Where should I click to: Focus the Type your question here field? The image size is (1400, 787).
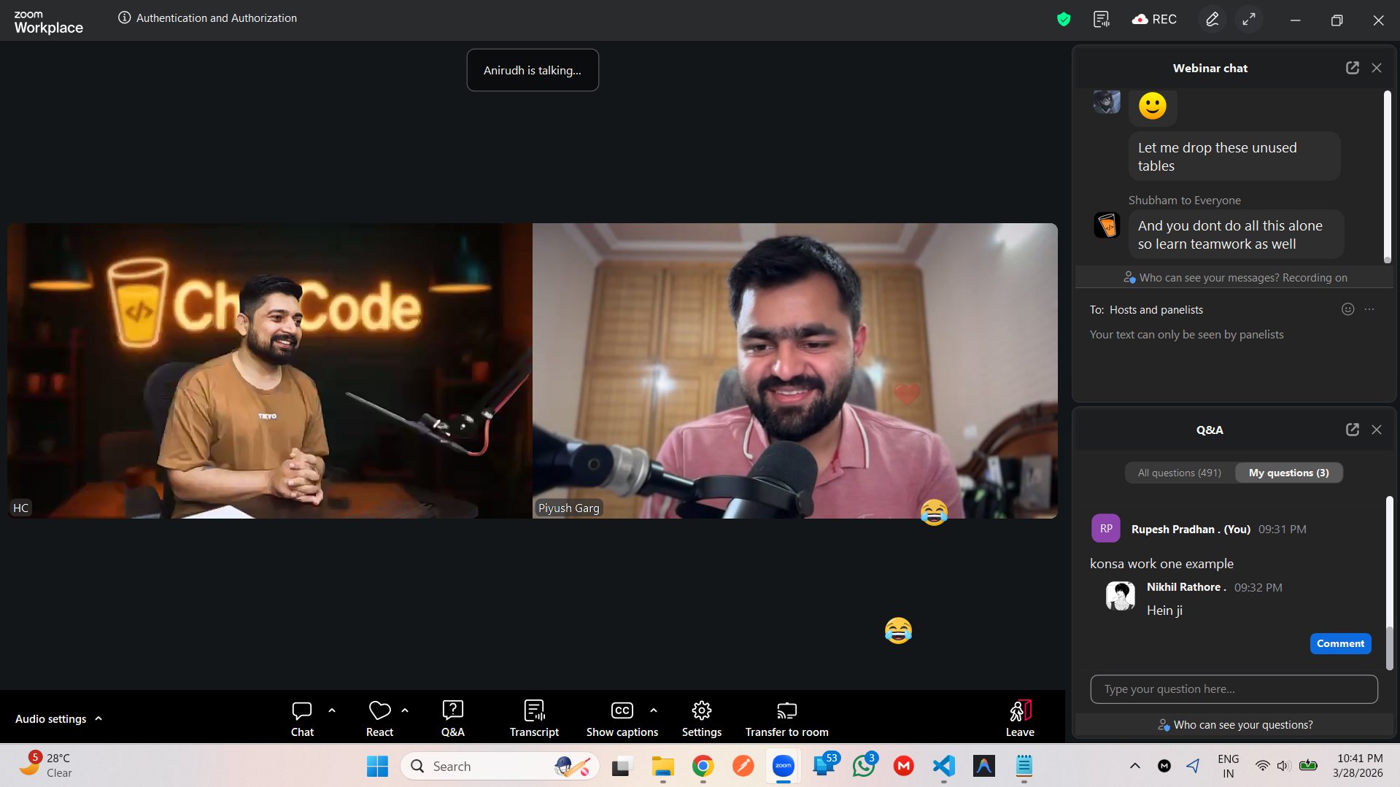click(1234, 689)
